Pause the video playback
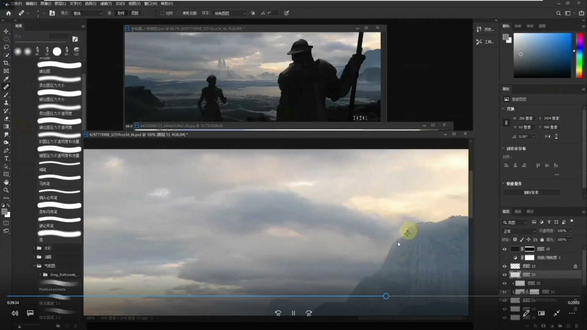This screenshot has height=330, width=587. (x=293, y=313)
